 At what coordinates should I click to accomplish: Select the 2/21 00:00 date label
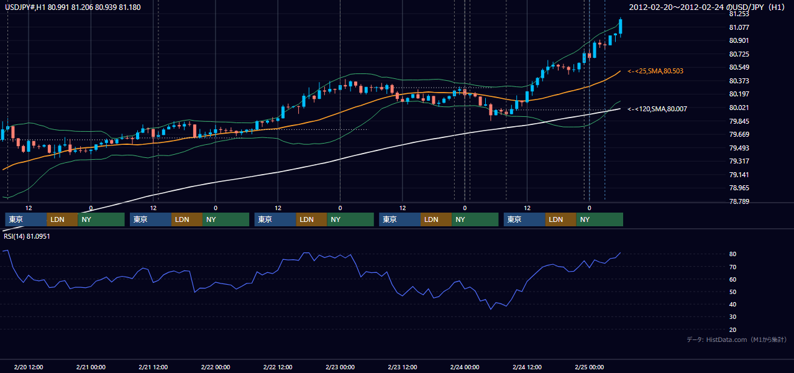pos(91,367)
